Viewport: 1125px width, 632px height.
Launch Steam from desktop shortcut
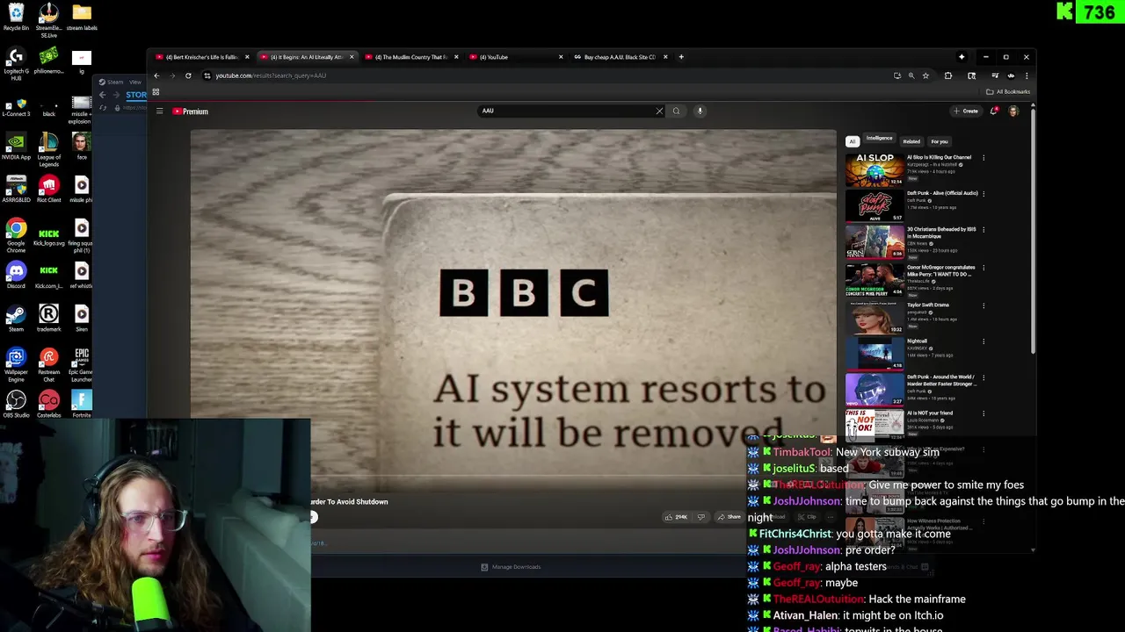click(16, 318)
